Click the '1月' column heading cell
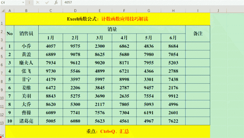Screen dimensions: 244x138 pos(51,38)
